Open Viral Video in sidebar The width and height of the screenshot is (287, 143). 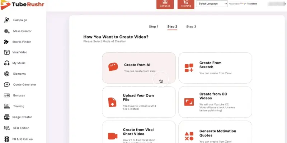point(20,52)
